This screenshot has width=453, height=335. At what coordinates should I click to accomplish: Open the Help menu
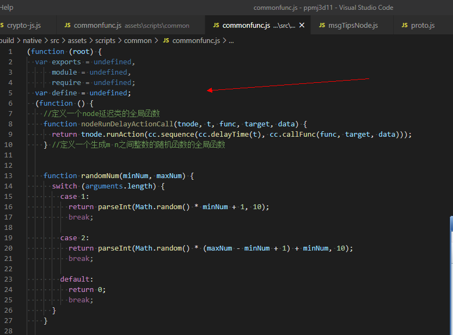(x=7, y=7)
